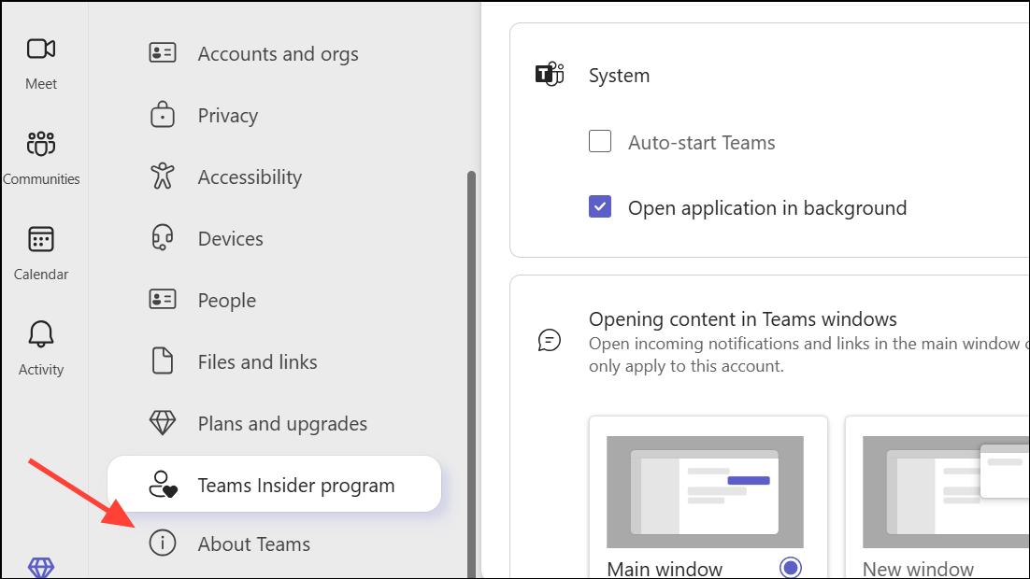Click the Activity label
The image size is (1030, 579).
tap(41, 370)
